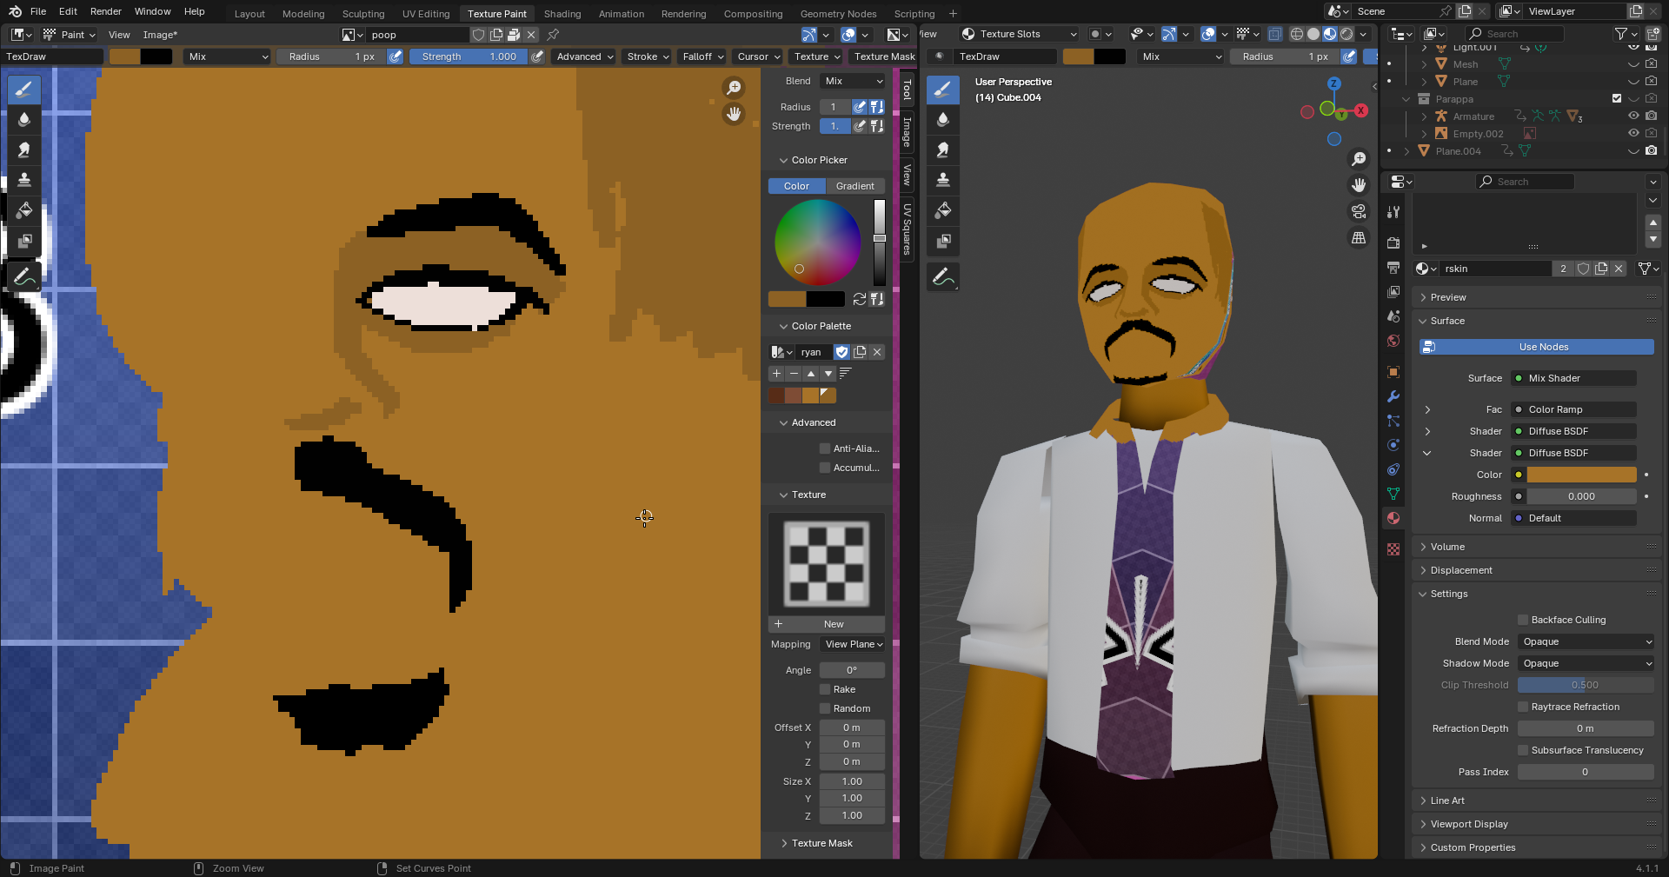The height and width of the screenshot is (877, 1669).
Task: Expand the Volume panel
Action: tap(1447, 547)
